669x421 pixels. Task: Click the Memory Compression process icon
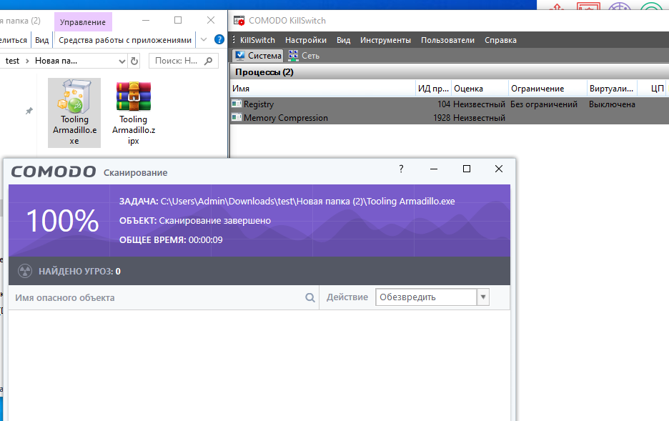pyautogui.click(x=237, y=117)
